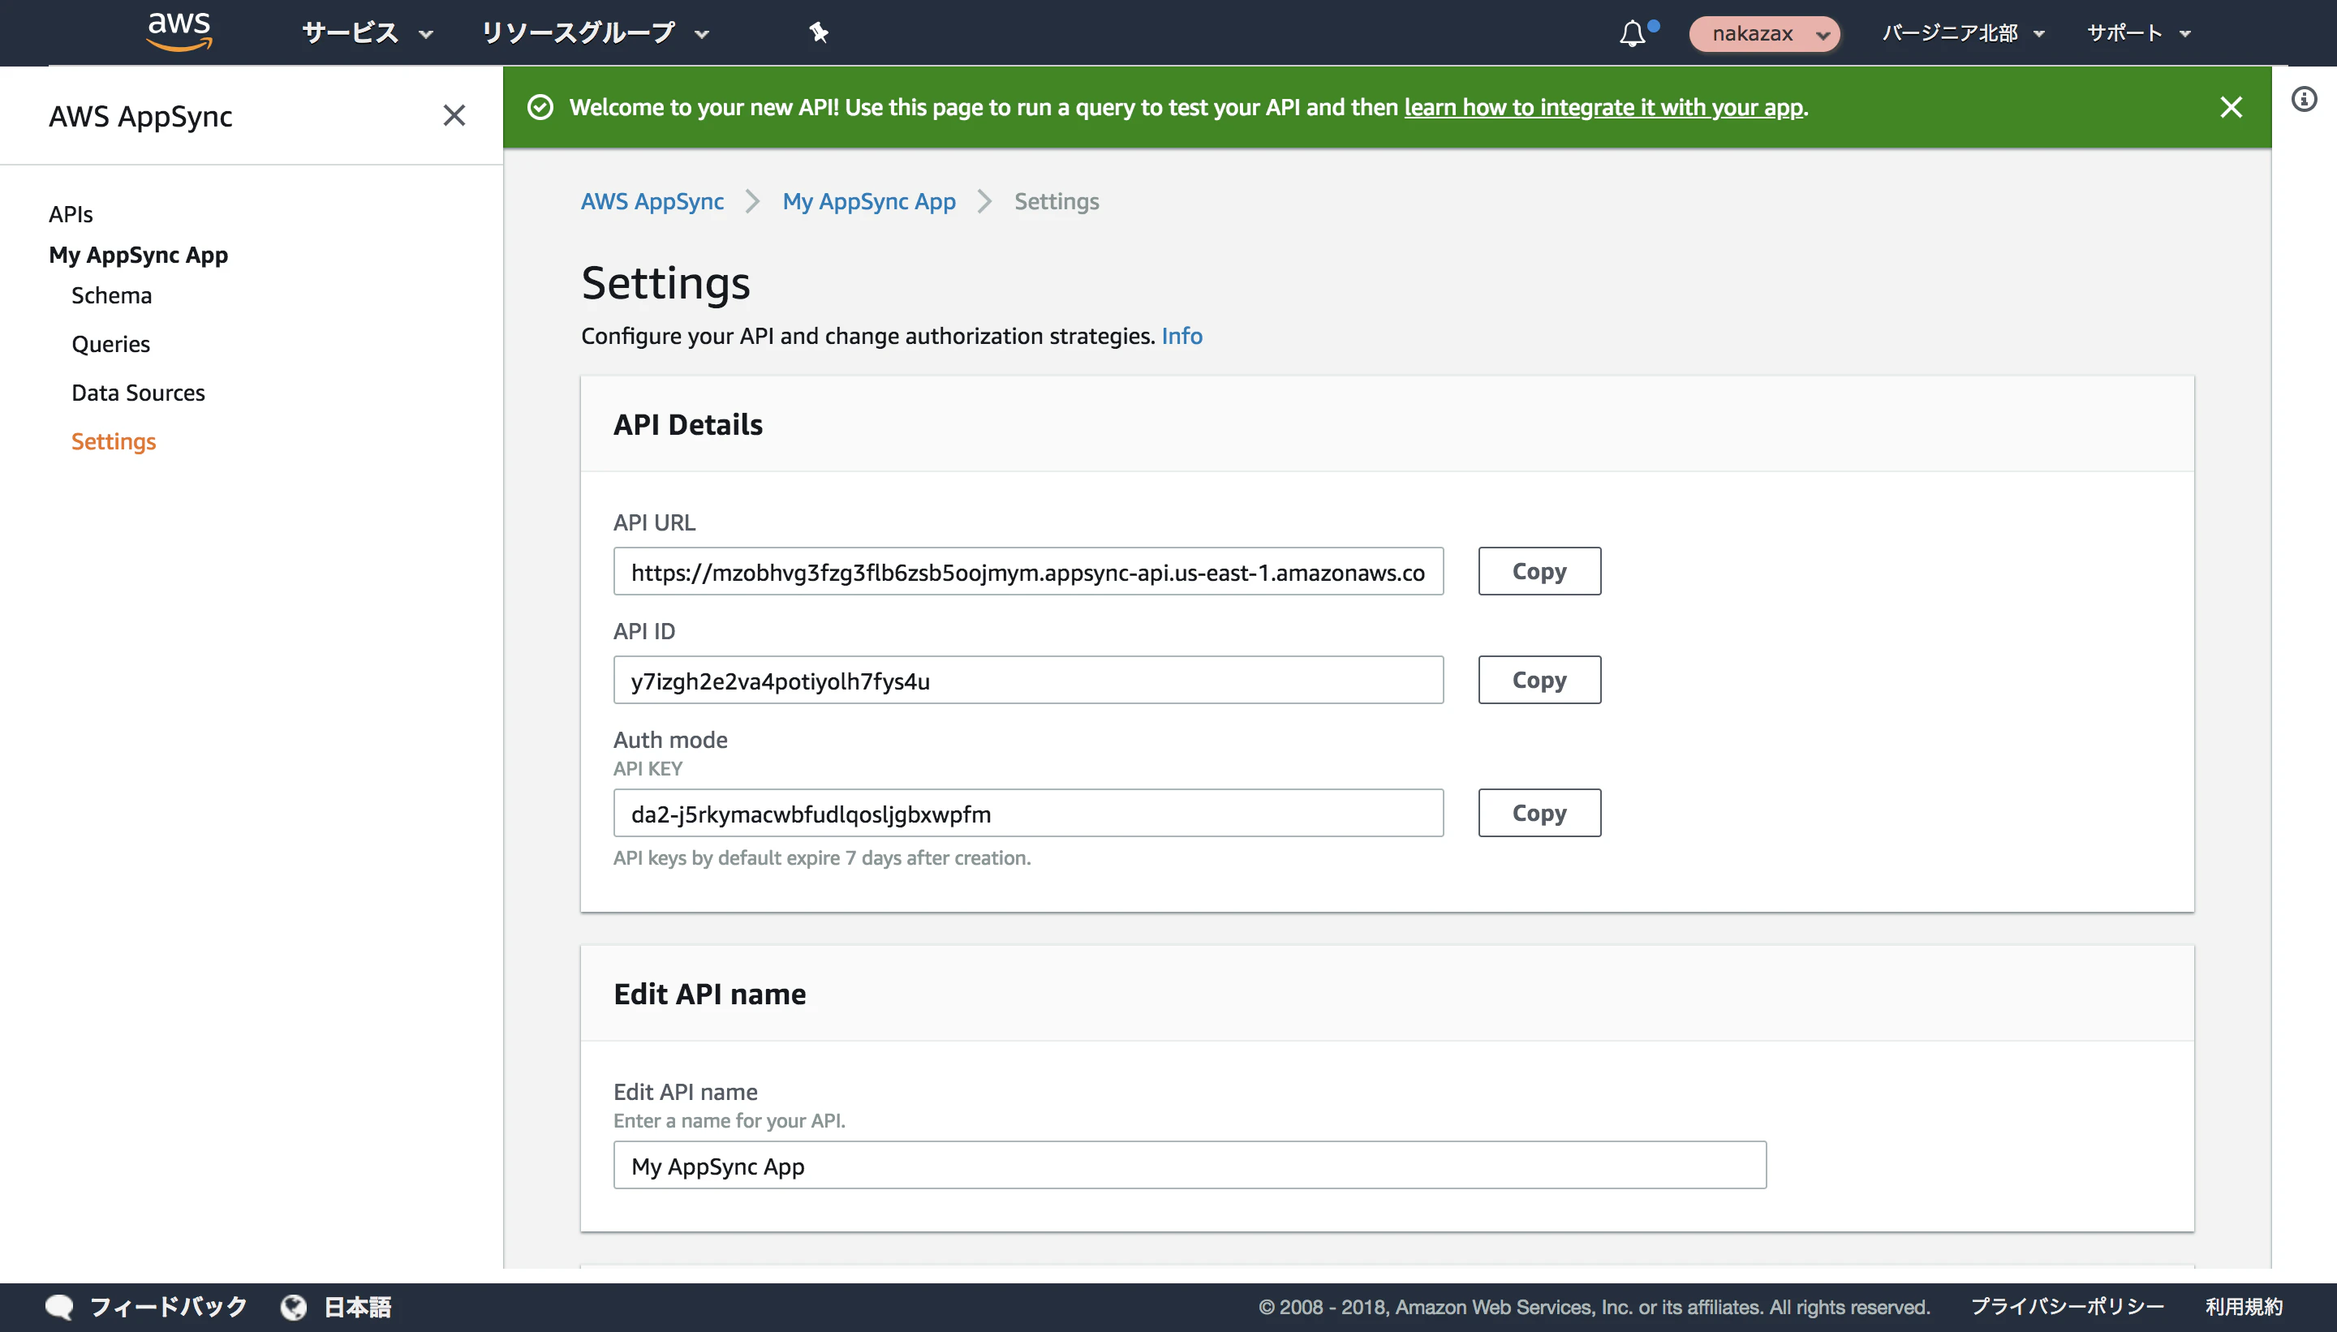Open the notifications bell
Image resolution: width=2337 pixels, height=1332 pixels.
pyautogui.click(x=1633, y=34)
